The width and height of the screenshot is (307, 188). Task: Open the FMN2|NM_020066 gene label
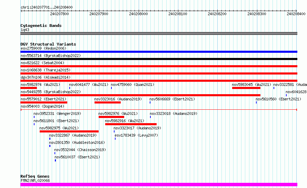[x=35, y=180]
